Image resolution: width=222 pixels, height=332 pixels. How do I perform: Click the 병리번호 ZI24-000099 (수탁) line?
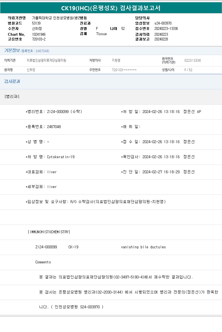click(54, 112)
